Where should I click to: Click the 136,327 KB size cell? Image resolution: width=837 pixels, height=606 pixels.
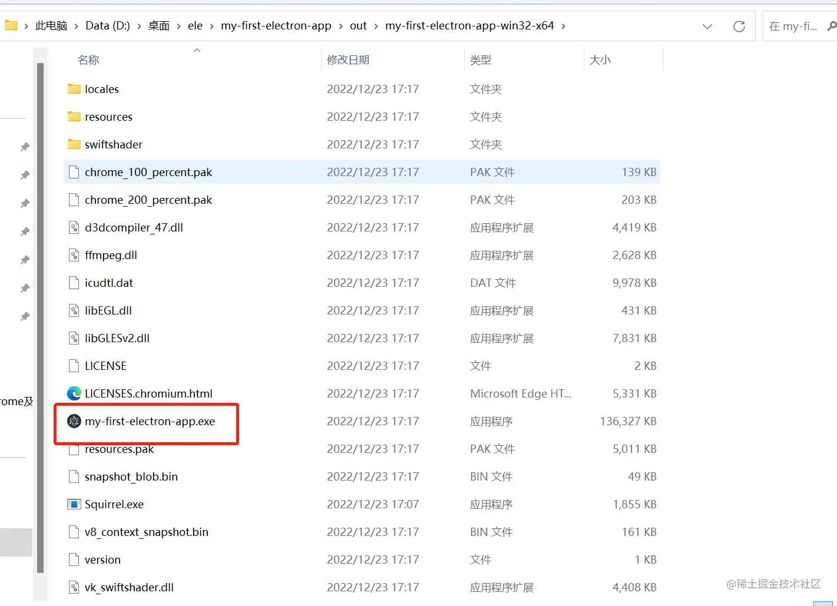pos(628,421)
